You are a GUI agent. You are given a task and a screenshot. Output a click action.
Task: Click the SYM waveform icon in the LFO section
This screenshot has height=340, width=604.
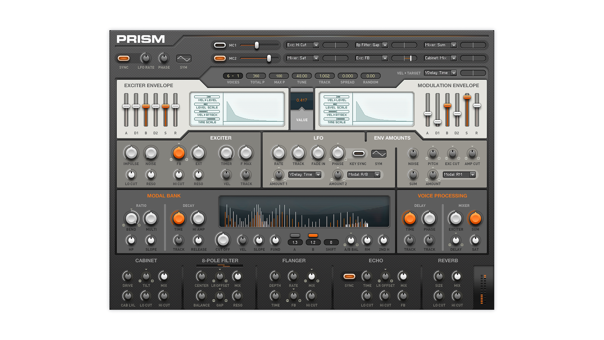[x=378, y=154]
